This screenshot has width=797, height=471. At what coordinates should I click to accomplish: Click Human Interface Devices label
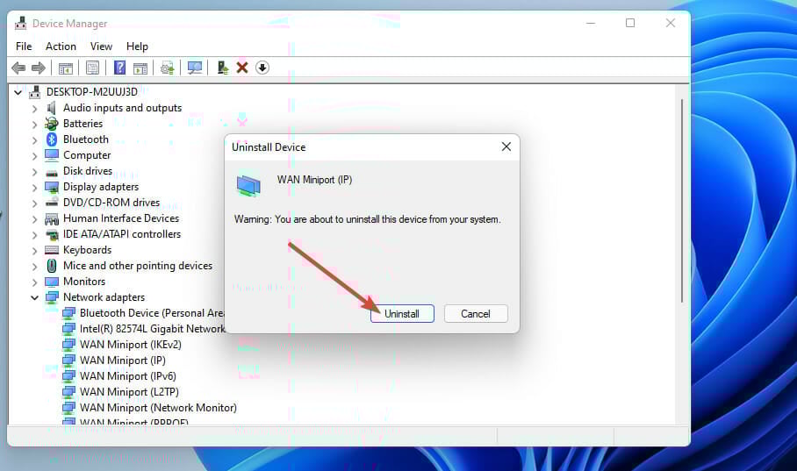click(x=121, y=218)
